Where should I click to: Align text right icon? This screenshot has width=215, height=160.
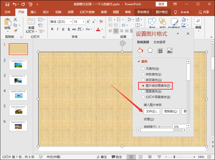tap(121, 31)
